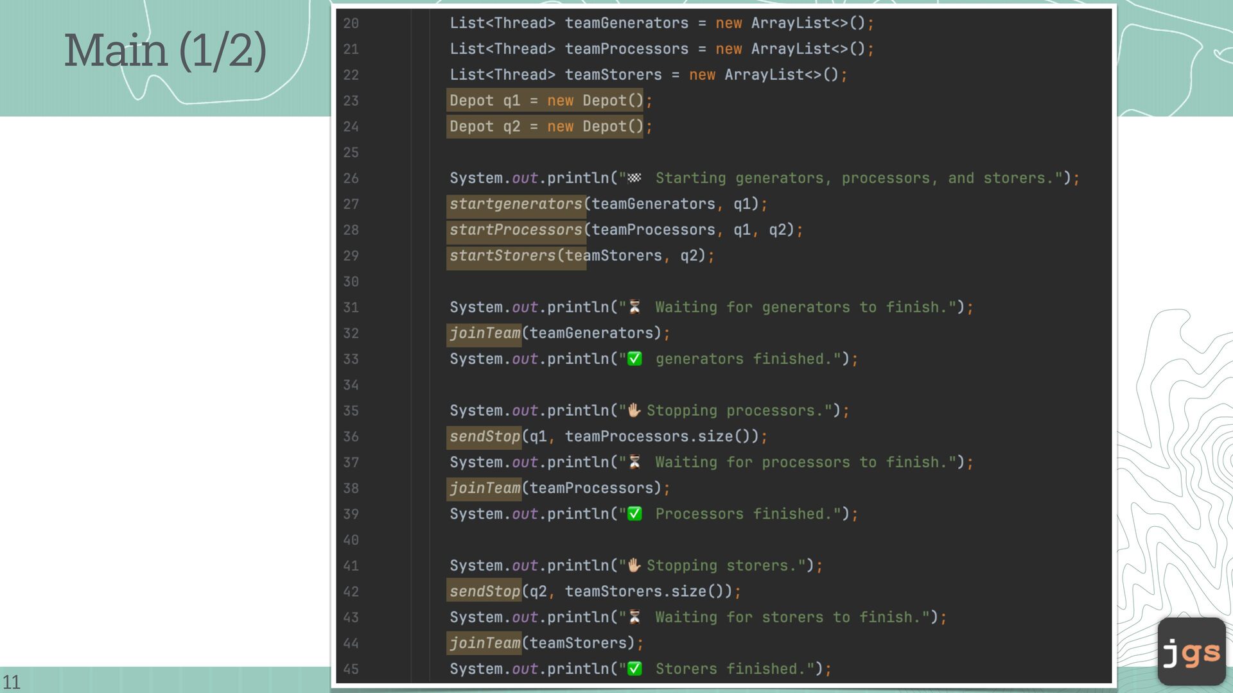This screenshot has width=1233, height=693.
Task: Click the checkered flag emoji on line 26
Action: [x=634, y=178]
